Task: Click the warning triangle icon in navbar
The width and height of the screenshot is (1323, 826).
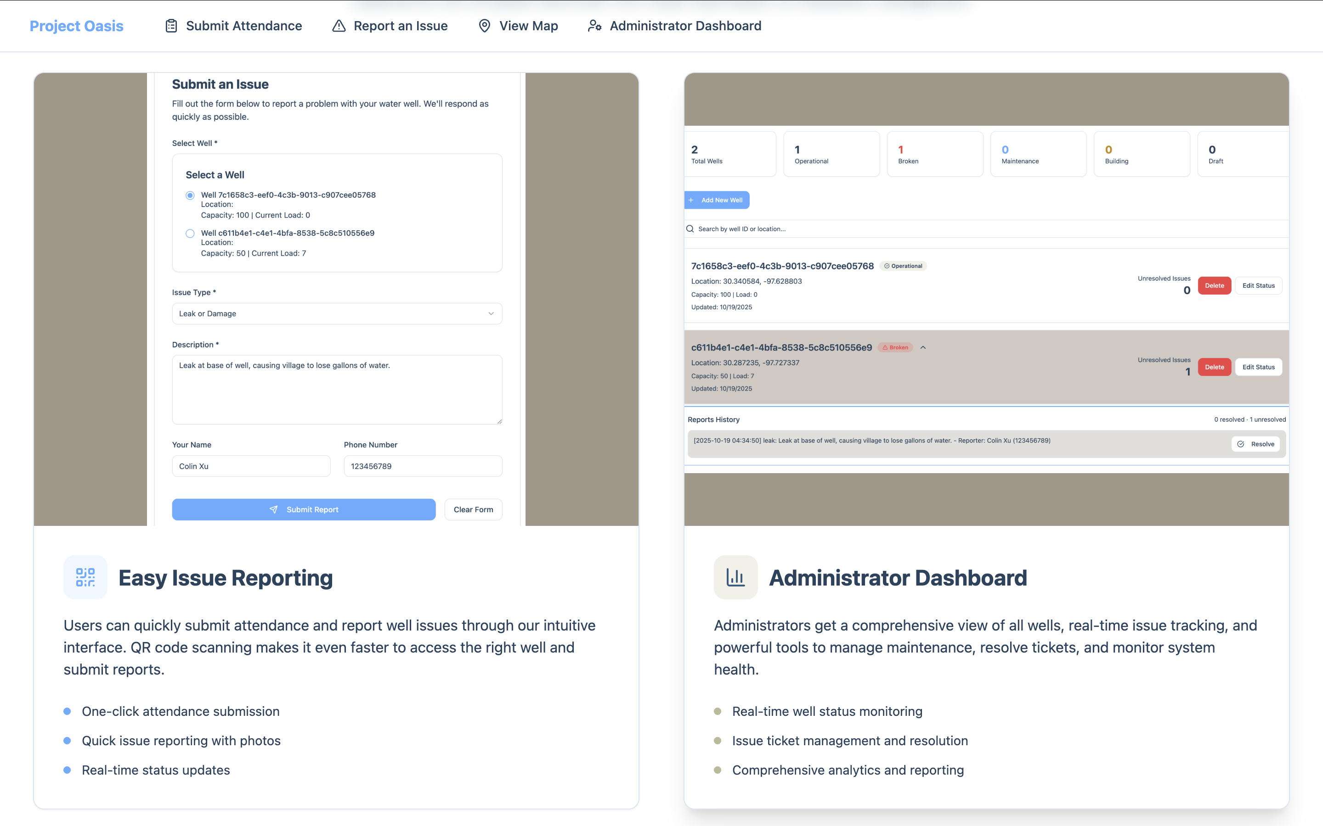Action: click(339, 26)
